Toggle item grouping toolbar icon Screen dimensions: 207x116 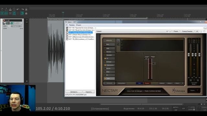pyautogui.click(x=6, y=13)
